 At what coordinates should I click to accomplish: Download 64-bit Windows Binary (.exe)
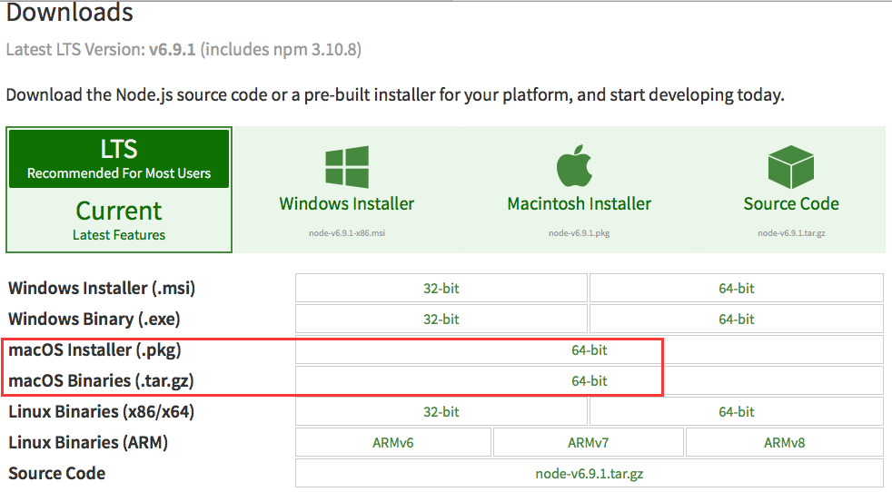click(x=736, y=320)
